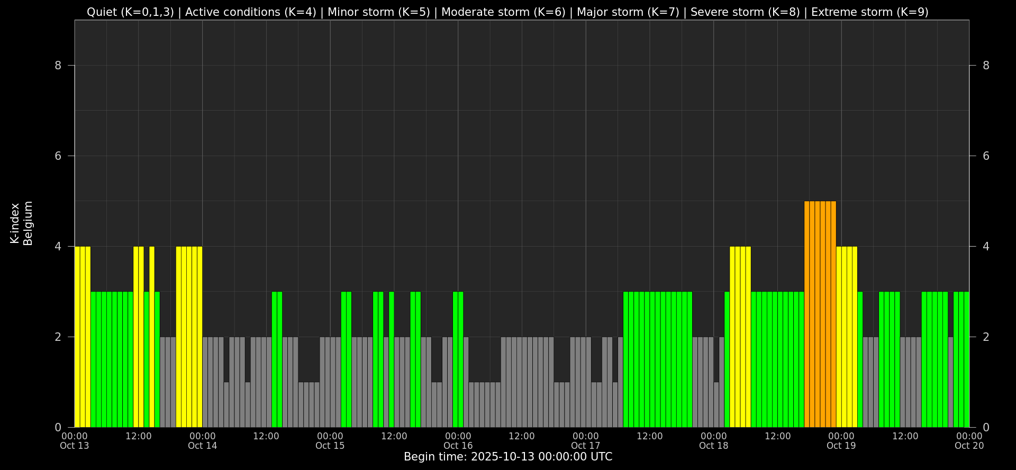Select the "00:00 Oct 17" x-axis tick label

pyautogui.click(x=586, y=441)
